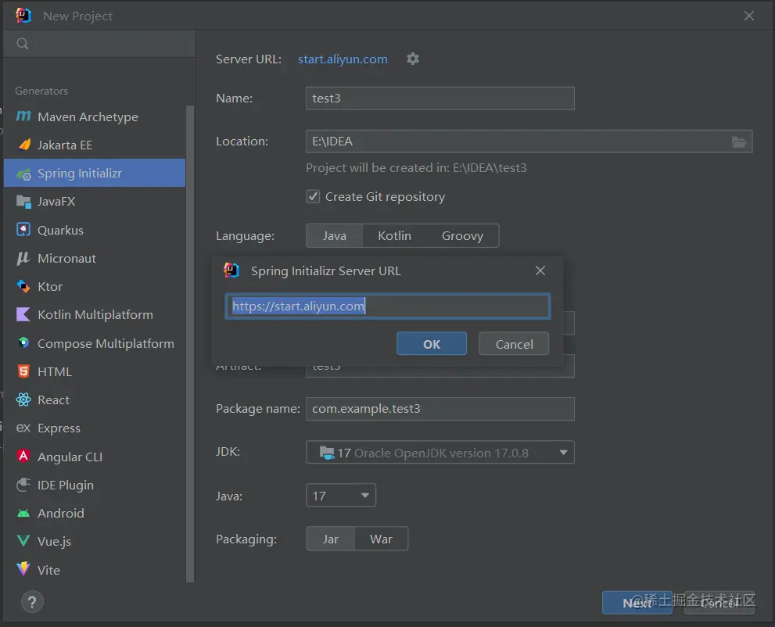Close the New Project window

coord(749,16)
